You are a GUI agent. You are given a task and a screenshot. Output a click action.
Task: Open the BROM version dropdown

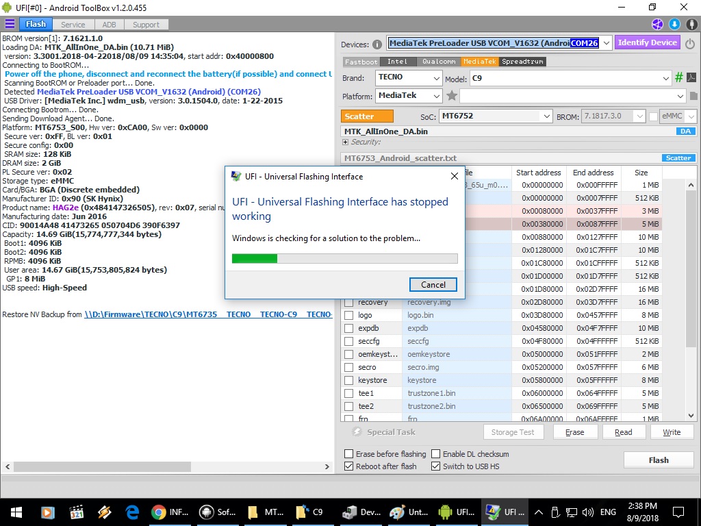pyautogui.click(x=640, y=116)
